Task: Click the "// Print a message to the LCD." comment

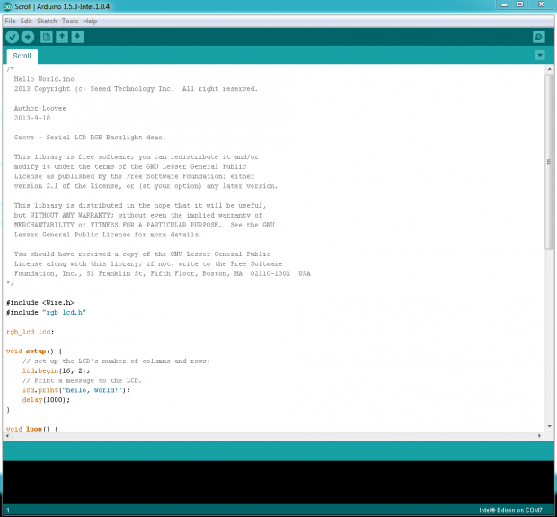Action: 82,380
